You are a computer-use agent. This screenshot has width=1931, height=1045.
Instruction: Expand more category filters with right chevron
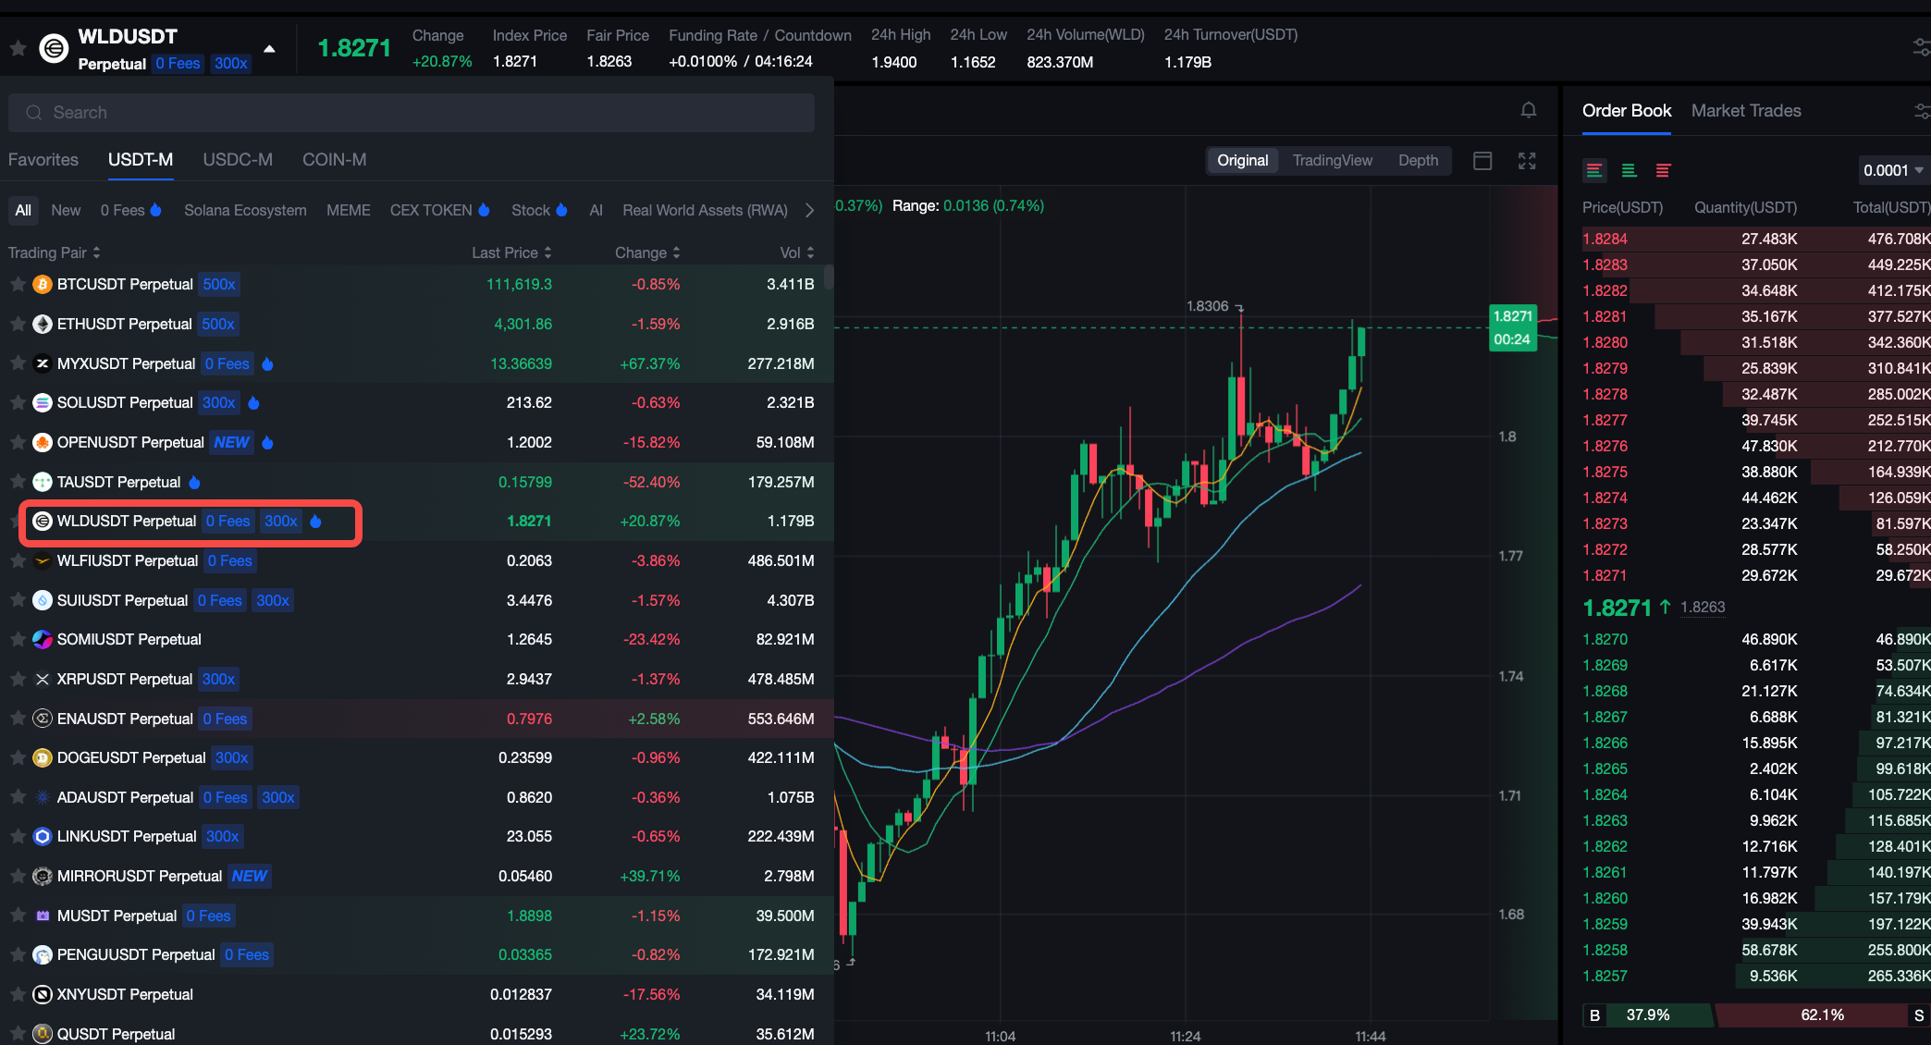[x=809, y=210]
